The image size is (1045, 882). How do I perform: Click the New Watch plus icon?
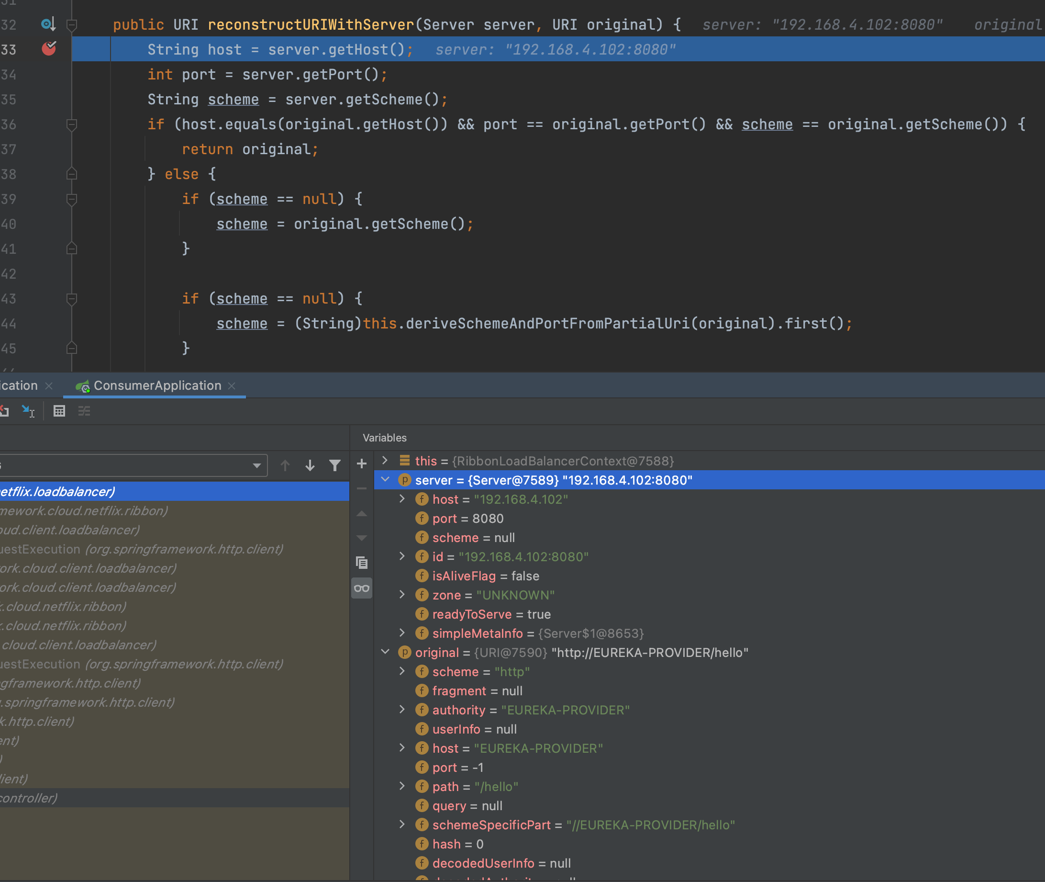click(362, 464)
